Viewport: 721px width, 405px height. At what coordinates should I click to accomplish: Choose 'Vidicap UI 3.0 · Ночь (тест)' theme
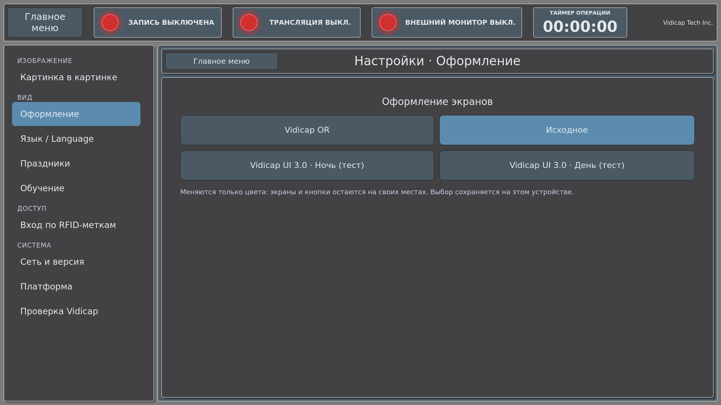307,165
